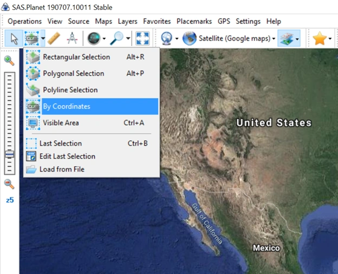The height and width of the screenshot is (274, 338).
Task: Click the magnifier search tool icon
Action: point(116,39)
